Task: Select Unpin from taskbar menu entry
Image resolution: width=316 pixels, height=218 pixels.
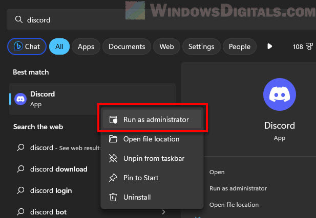Action: 152,158
